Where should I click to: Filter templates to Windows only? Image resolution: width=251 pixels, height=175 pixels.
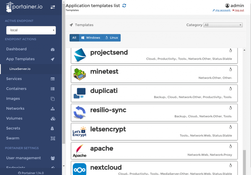pyautogui.click(x=91, y=38)
